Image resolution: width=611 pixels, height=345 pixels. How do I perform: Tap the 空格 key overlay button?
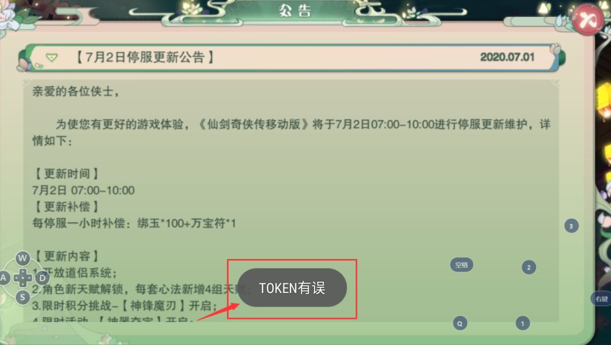[x=462, y=265]
